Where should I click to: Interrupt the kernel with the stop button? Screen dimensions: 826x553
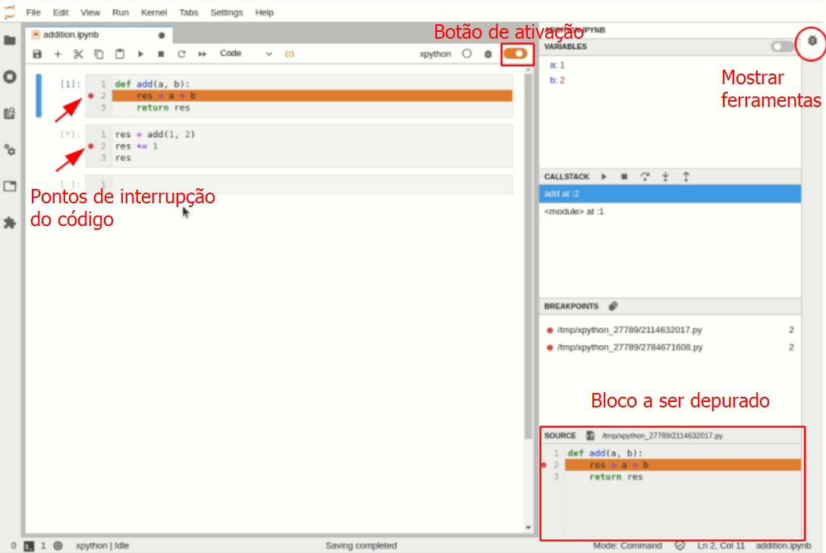click(162, 54)
